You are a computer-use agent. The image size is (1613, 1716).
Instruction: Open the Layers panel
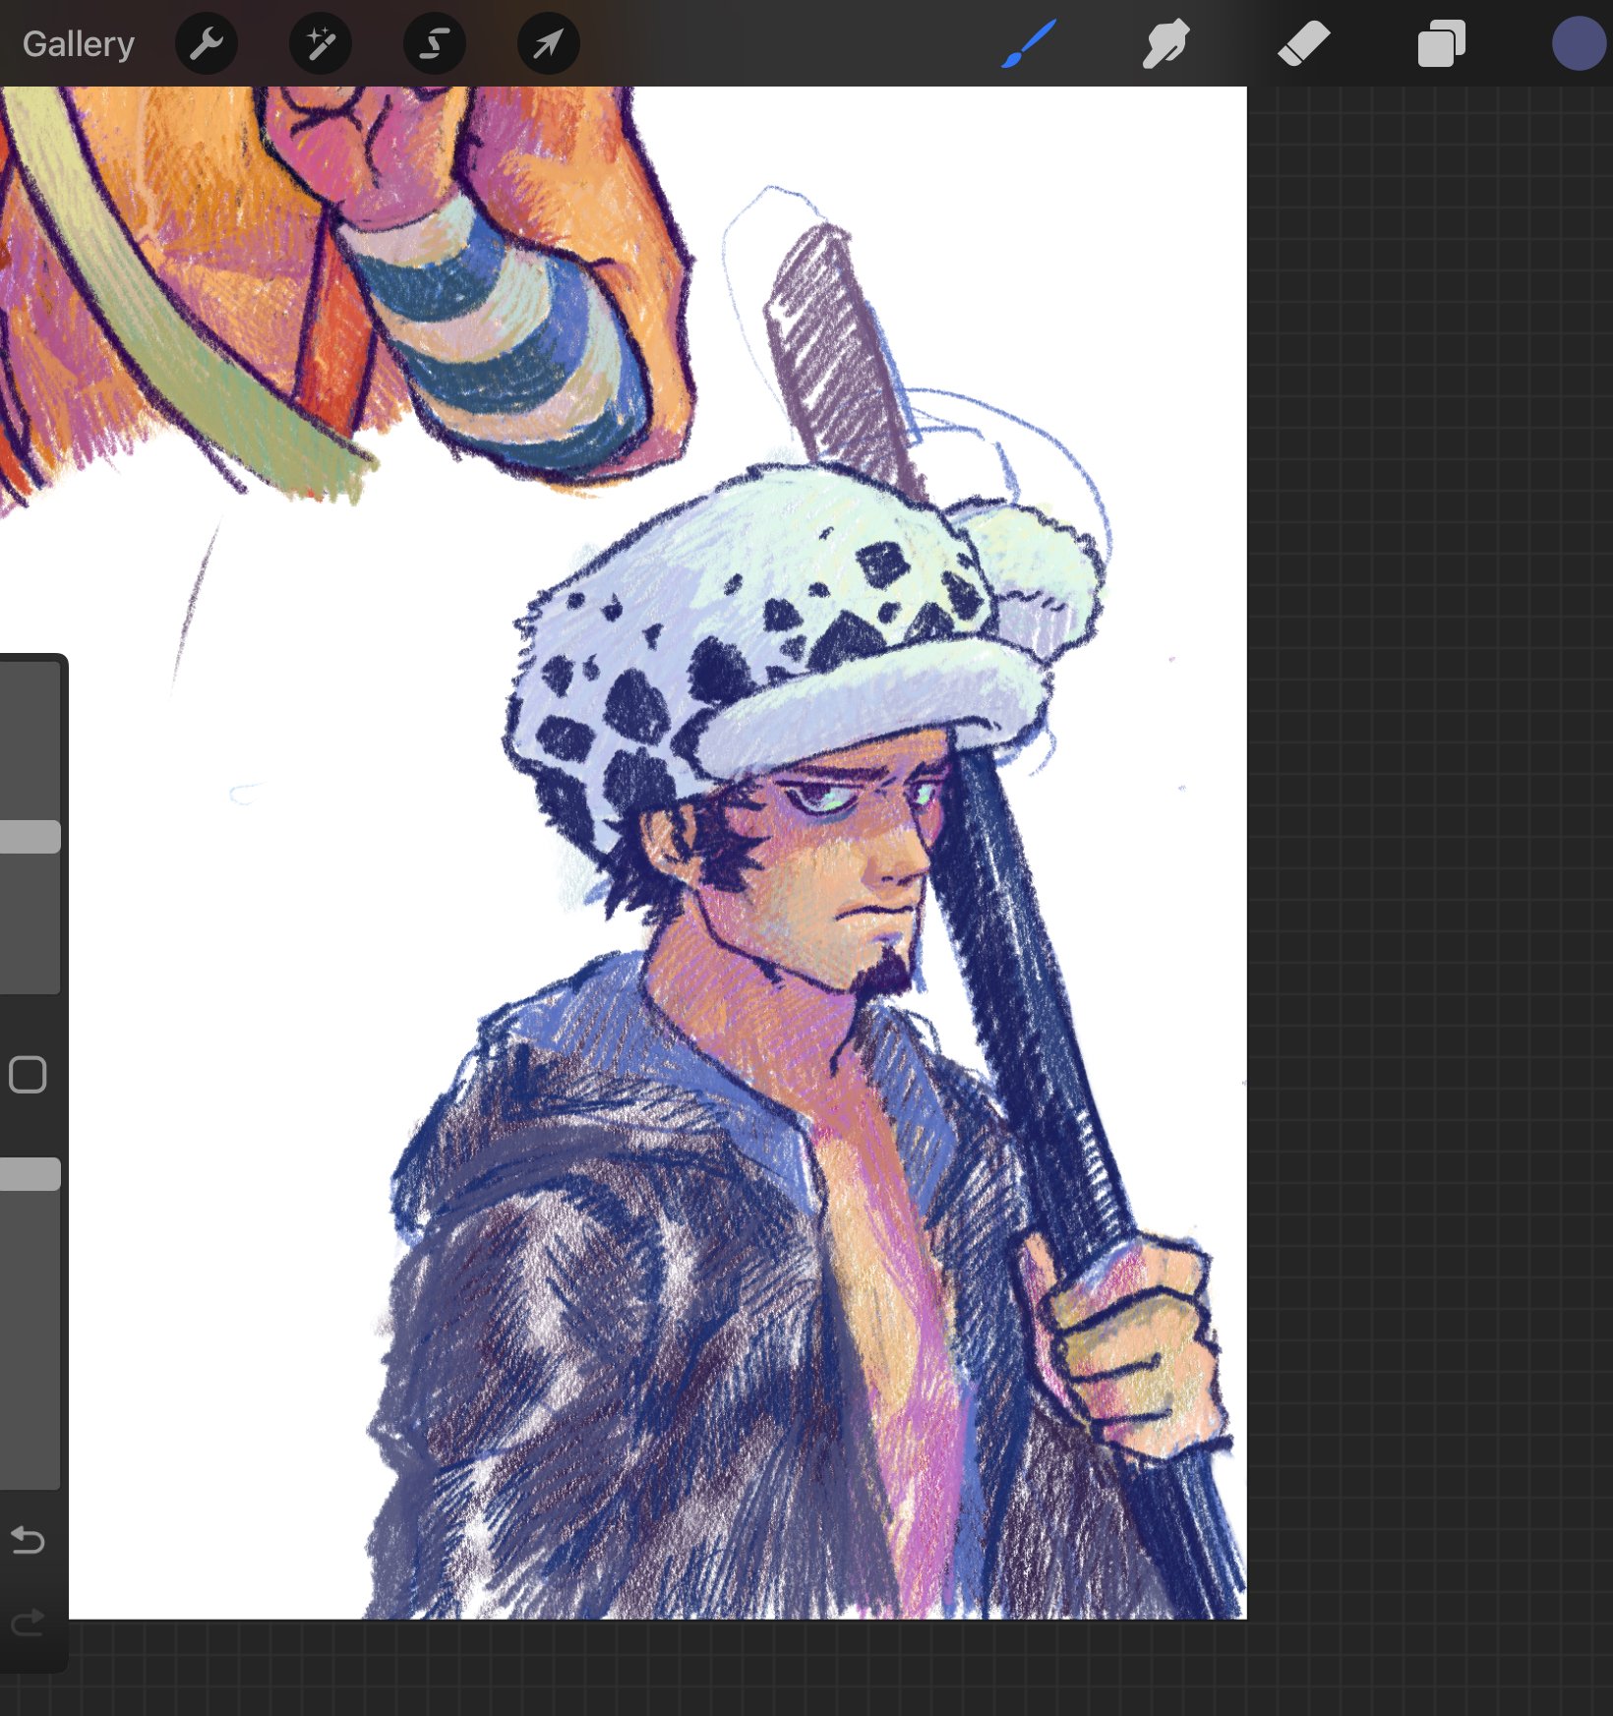1442,44
